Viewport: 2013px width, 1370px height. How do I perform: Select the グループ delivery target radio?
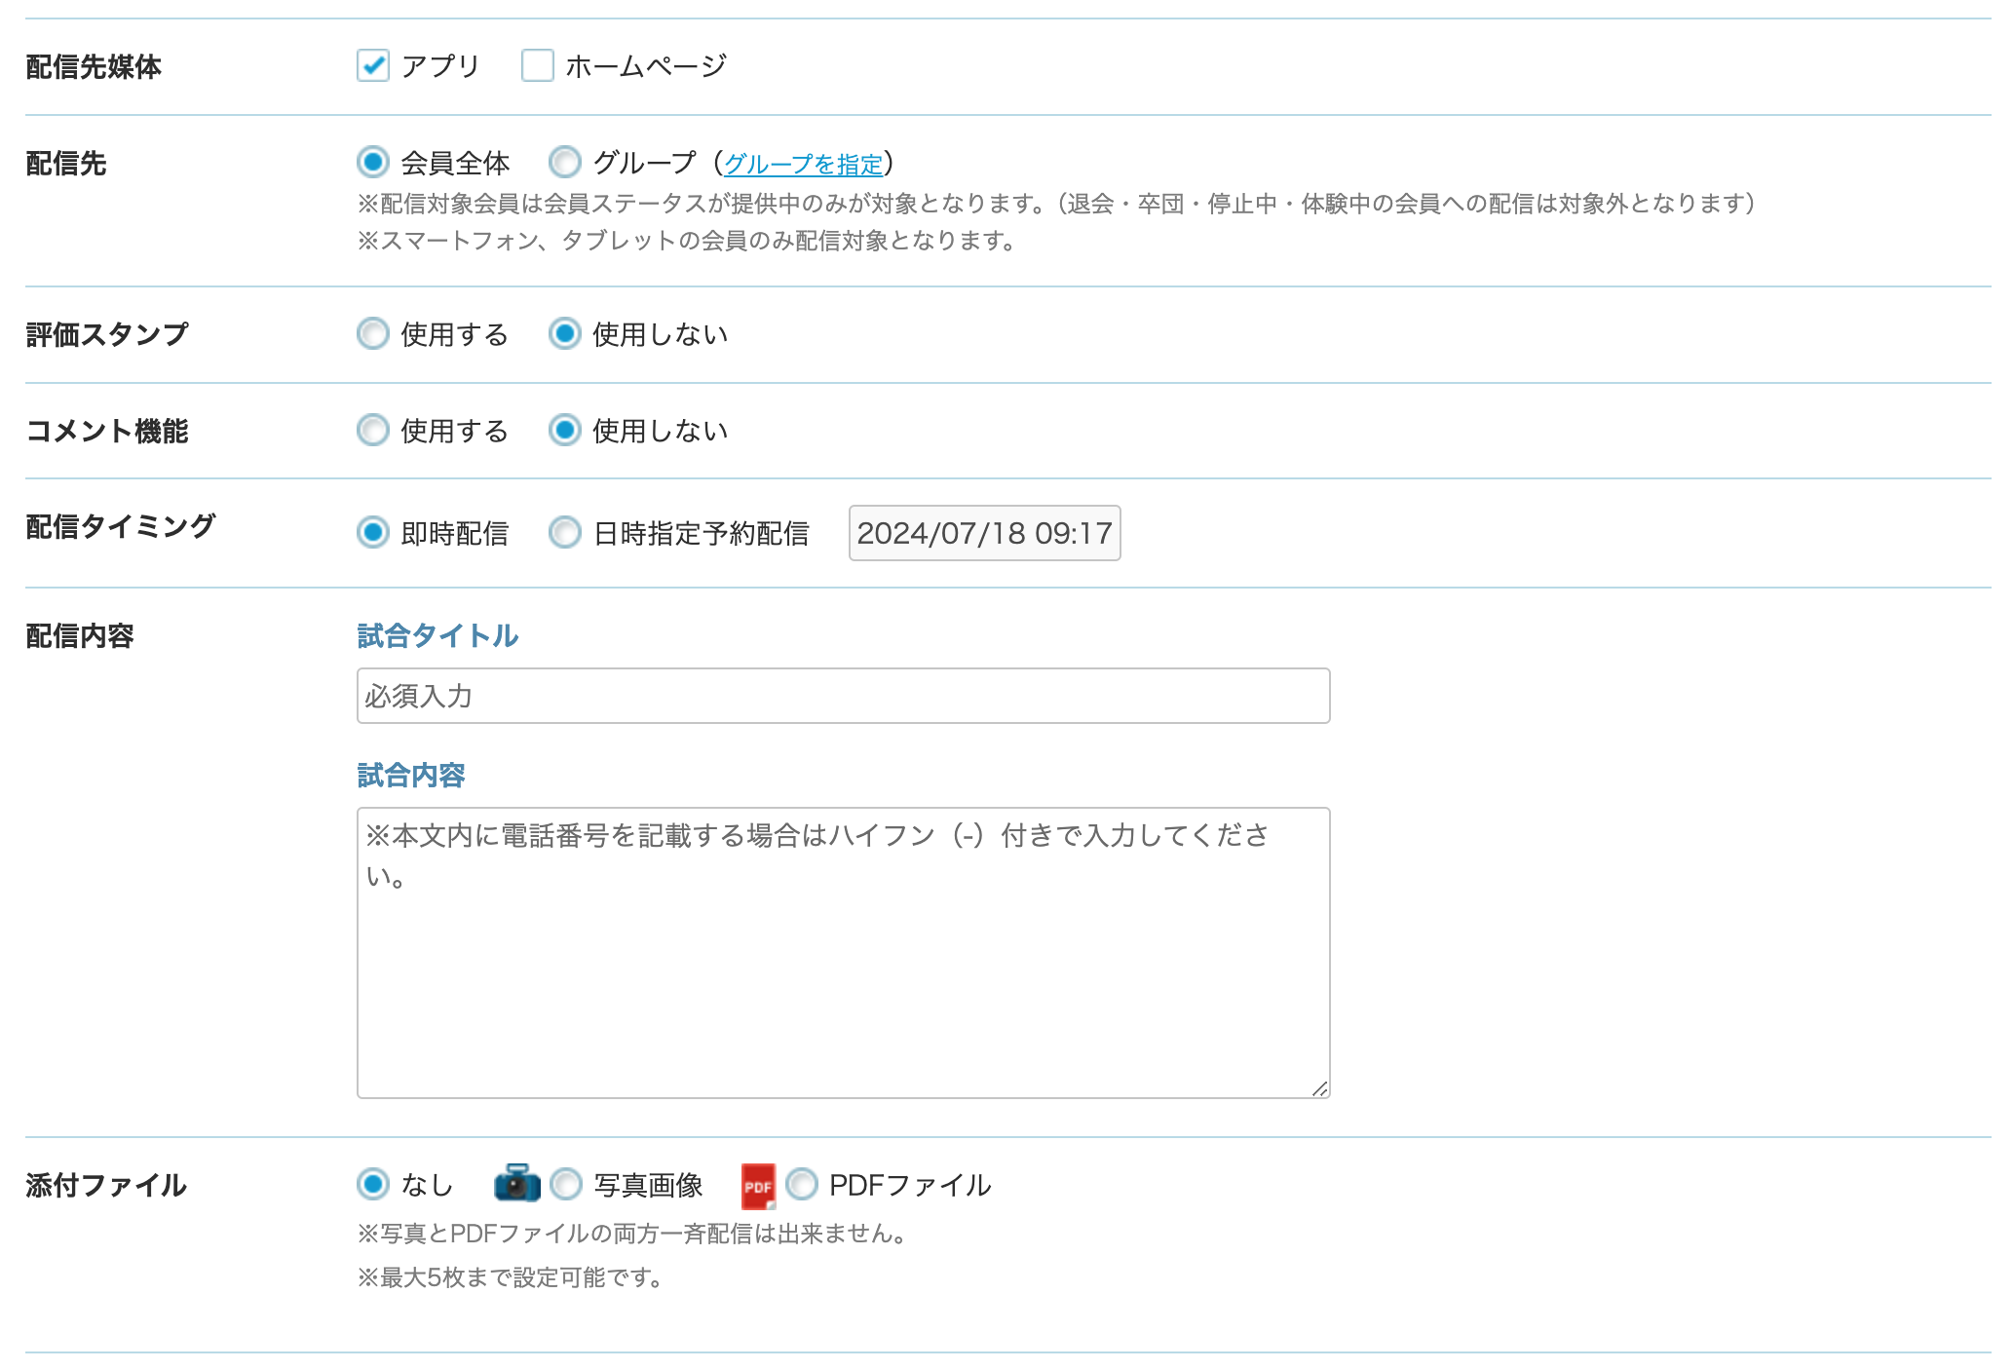pos(565,162)
